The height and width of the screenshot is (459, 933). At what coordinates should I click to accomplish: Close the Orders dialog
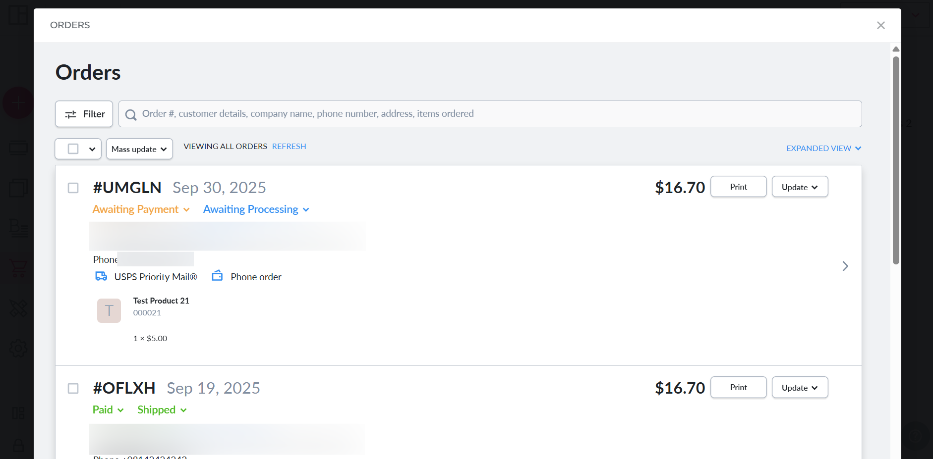tap(880, 25)
